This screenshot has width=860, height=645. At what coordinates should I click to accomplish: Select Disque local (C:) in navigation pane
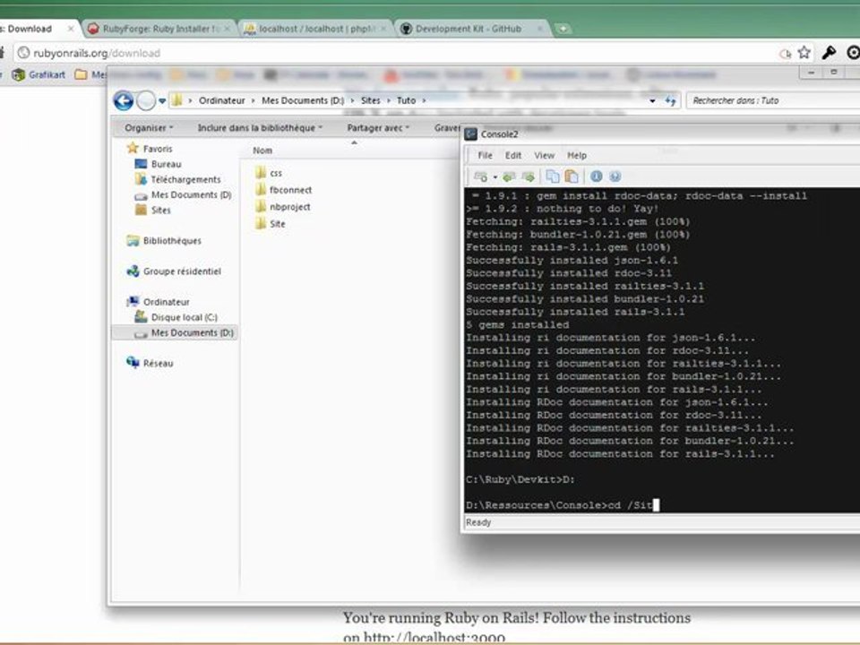[x=176, y=317]
